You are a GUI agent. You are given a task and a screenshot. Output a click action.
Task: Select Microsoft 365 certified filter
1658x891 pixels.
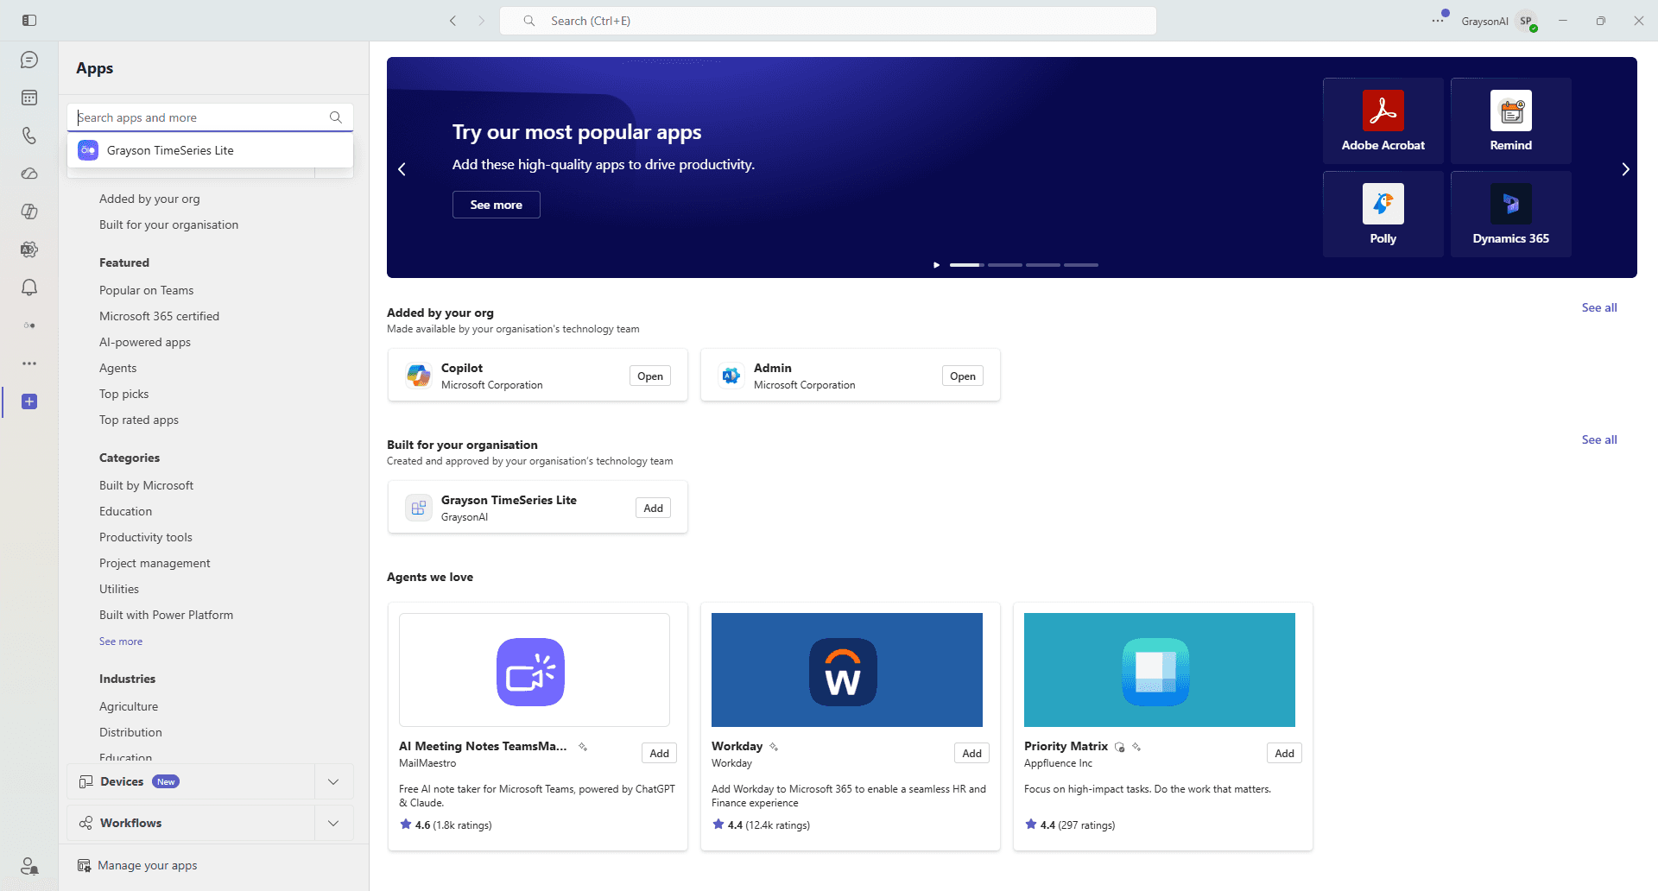click(159, 316)
